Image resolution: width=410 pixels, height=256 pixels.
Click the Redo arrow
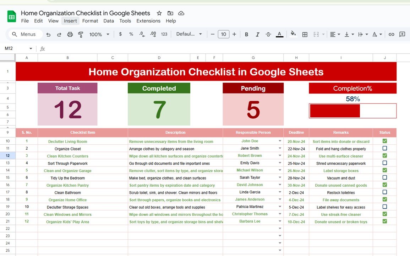pos(59,34)
